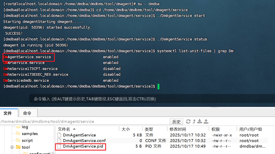Click DmhsService173EXEC_REV.service line in terminal
Screen dimensions: 275x154
coord(36,75)
